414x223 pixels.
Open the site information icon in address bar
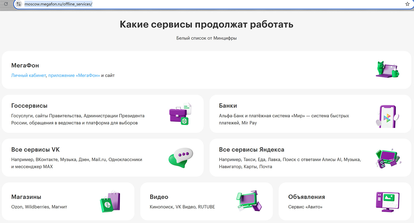pyautogui.click(x=18, y=4)
